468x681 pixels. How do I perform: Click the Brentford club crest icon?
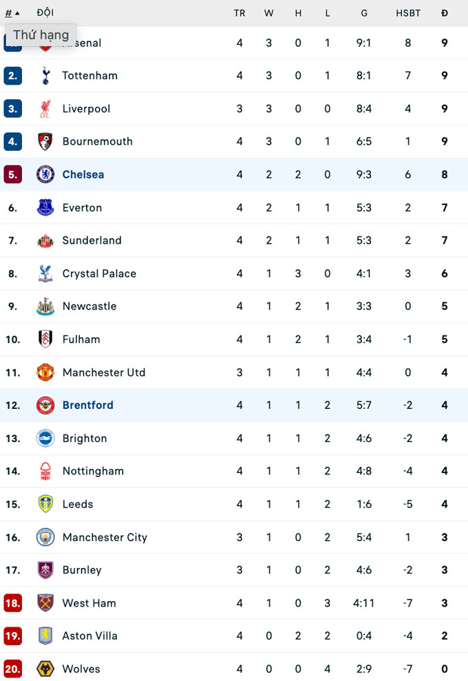coord(45,406)
